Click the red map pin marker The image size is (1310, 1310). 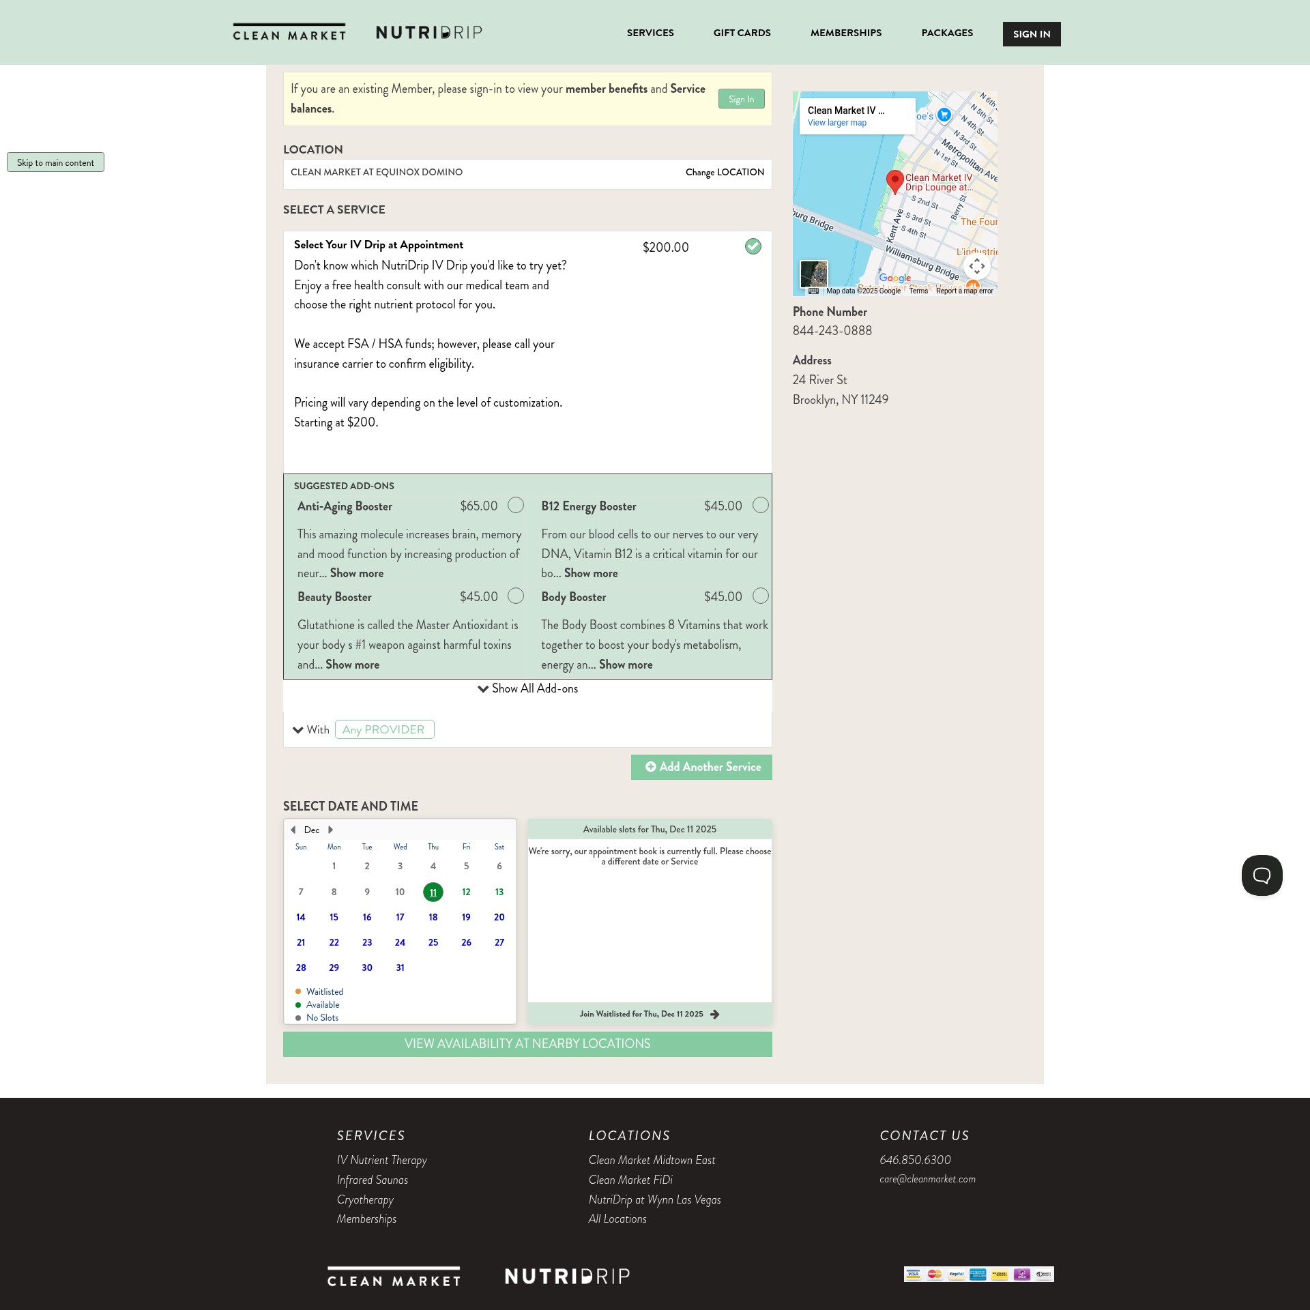(x=894, y=182)
